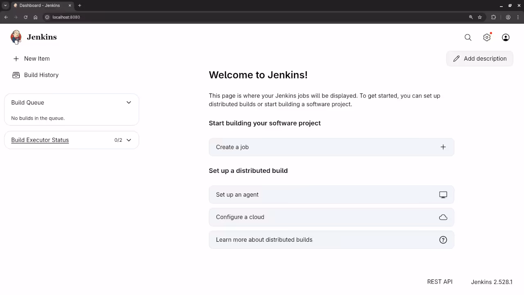
Task: Open the user account profile icon
Action: point(506,37)
